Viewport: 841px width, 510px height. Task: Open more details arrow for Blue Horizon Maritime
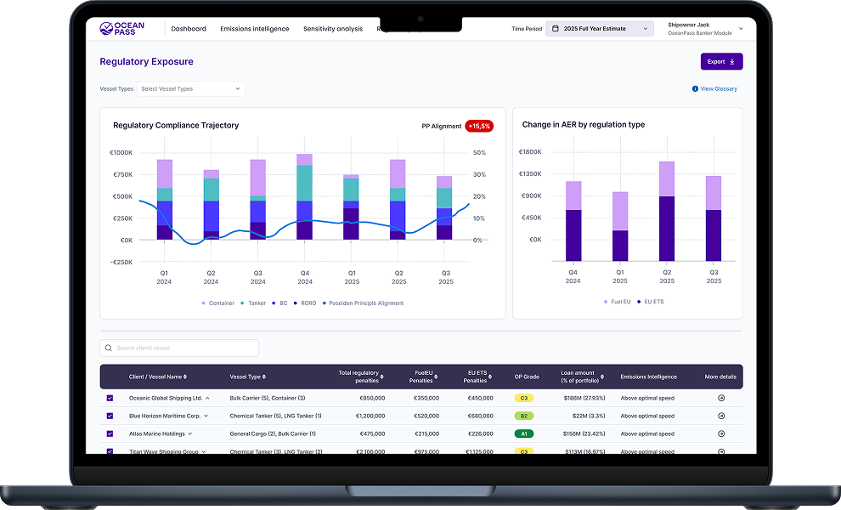[720, 416]
